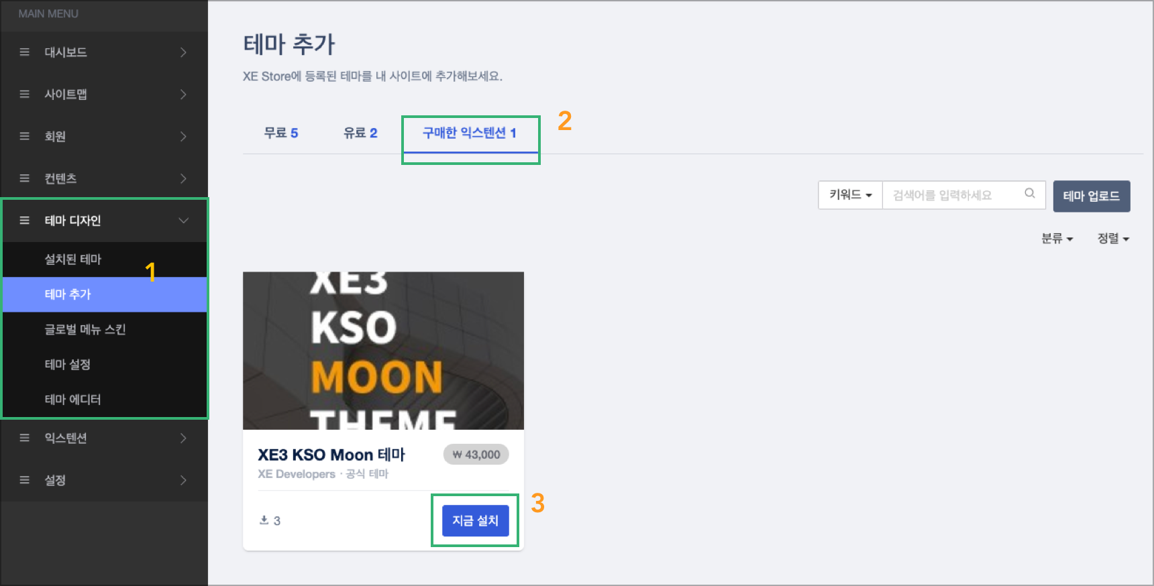
Task: Click the download count icon on theme card
Action: tap(264, 520)
